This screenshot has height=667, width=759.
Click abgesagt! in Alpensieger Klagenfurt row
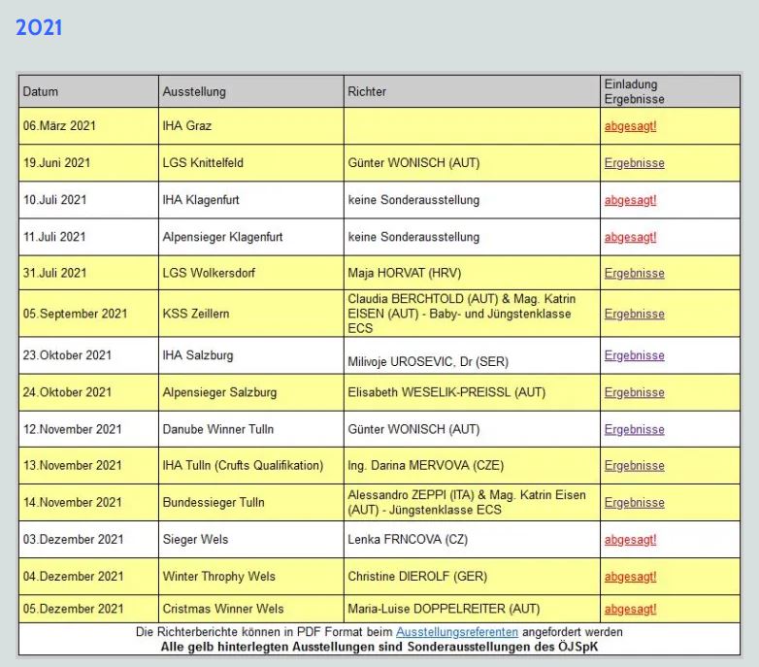630,237
